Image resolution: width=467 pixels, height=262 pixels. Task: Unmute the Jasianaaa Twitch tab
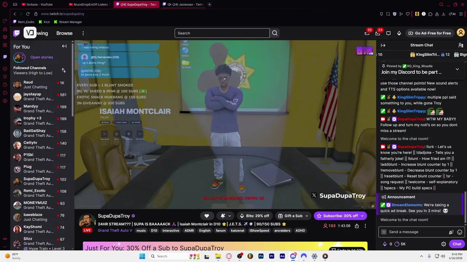[x=169, y=4]
